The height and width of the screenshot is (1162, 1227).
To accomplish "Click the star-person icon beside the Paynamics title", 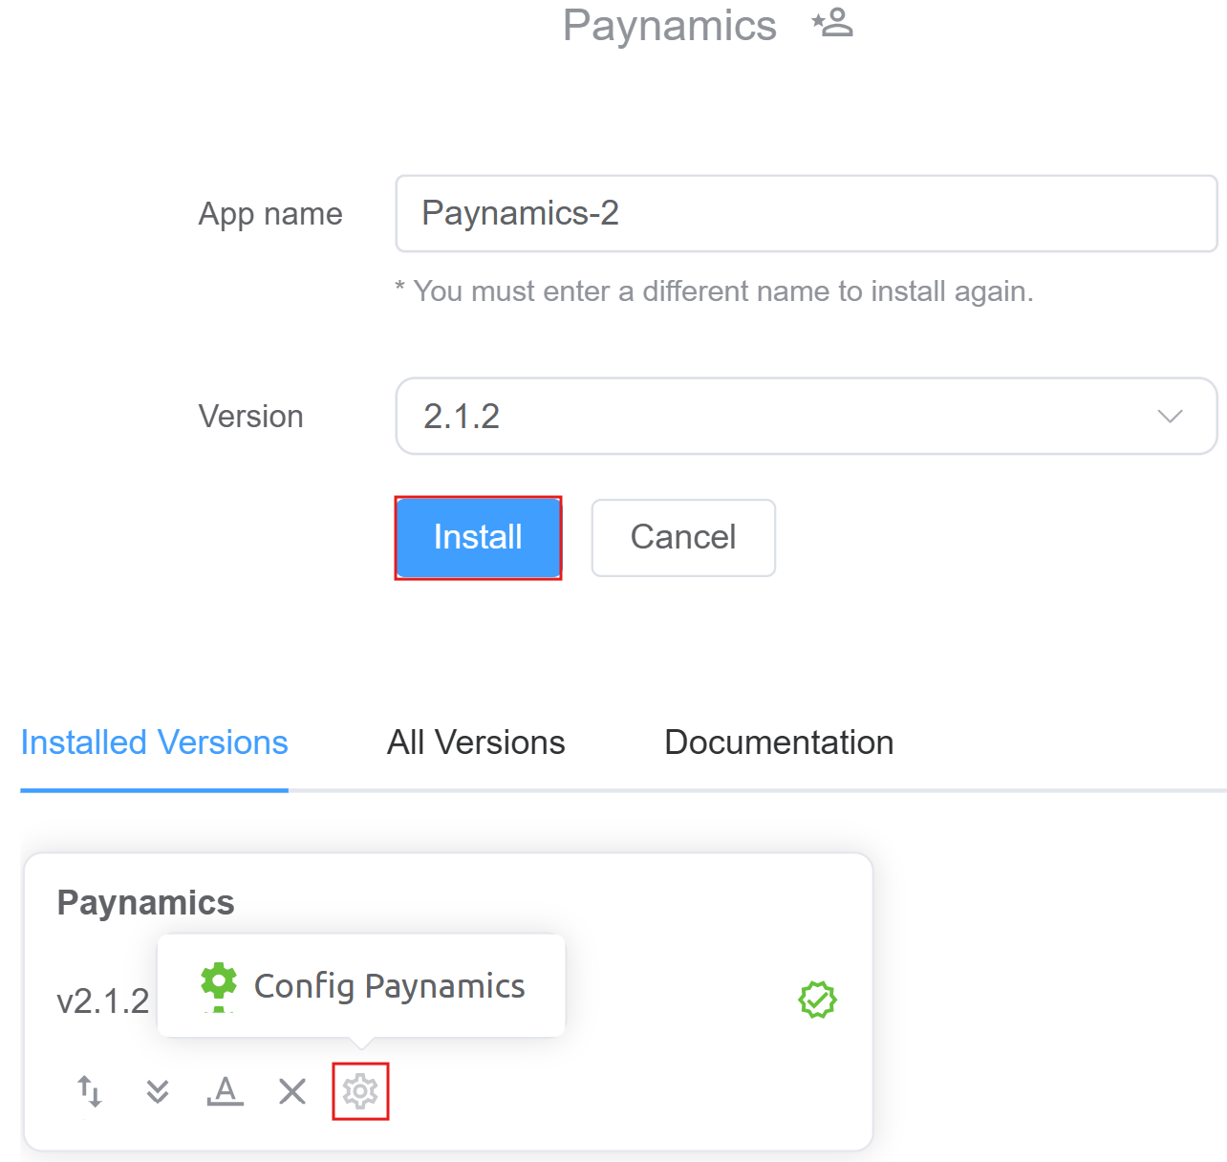I will tap(832, 23).
